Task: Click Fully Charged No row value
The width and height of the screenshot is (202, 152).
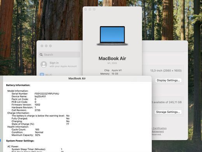Action: click(68, 118)
